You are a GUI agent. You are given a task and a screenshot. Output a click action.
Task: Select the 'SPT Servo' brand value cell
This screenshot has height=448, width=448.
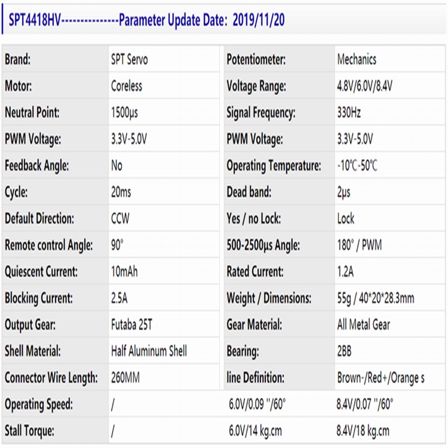[129, 60]
